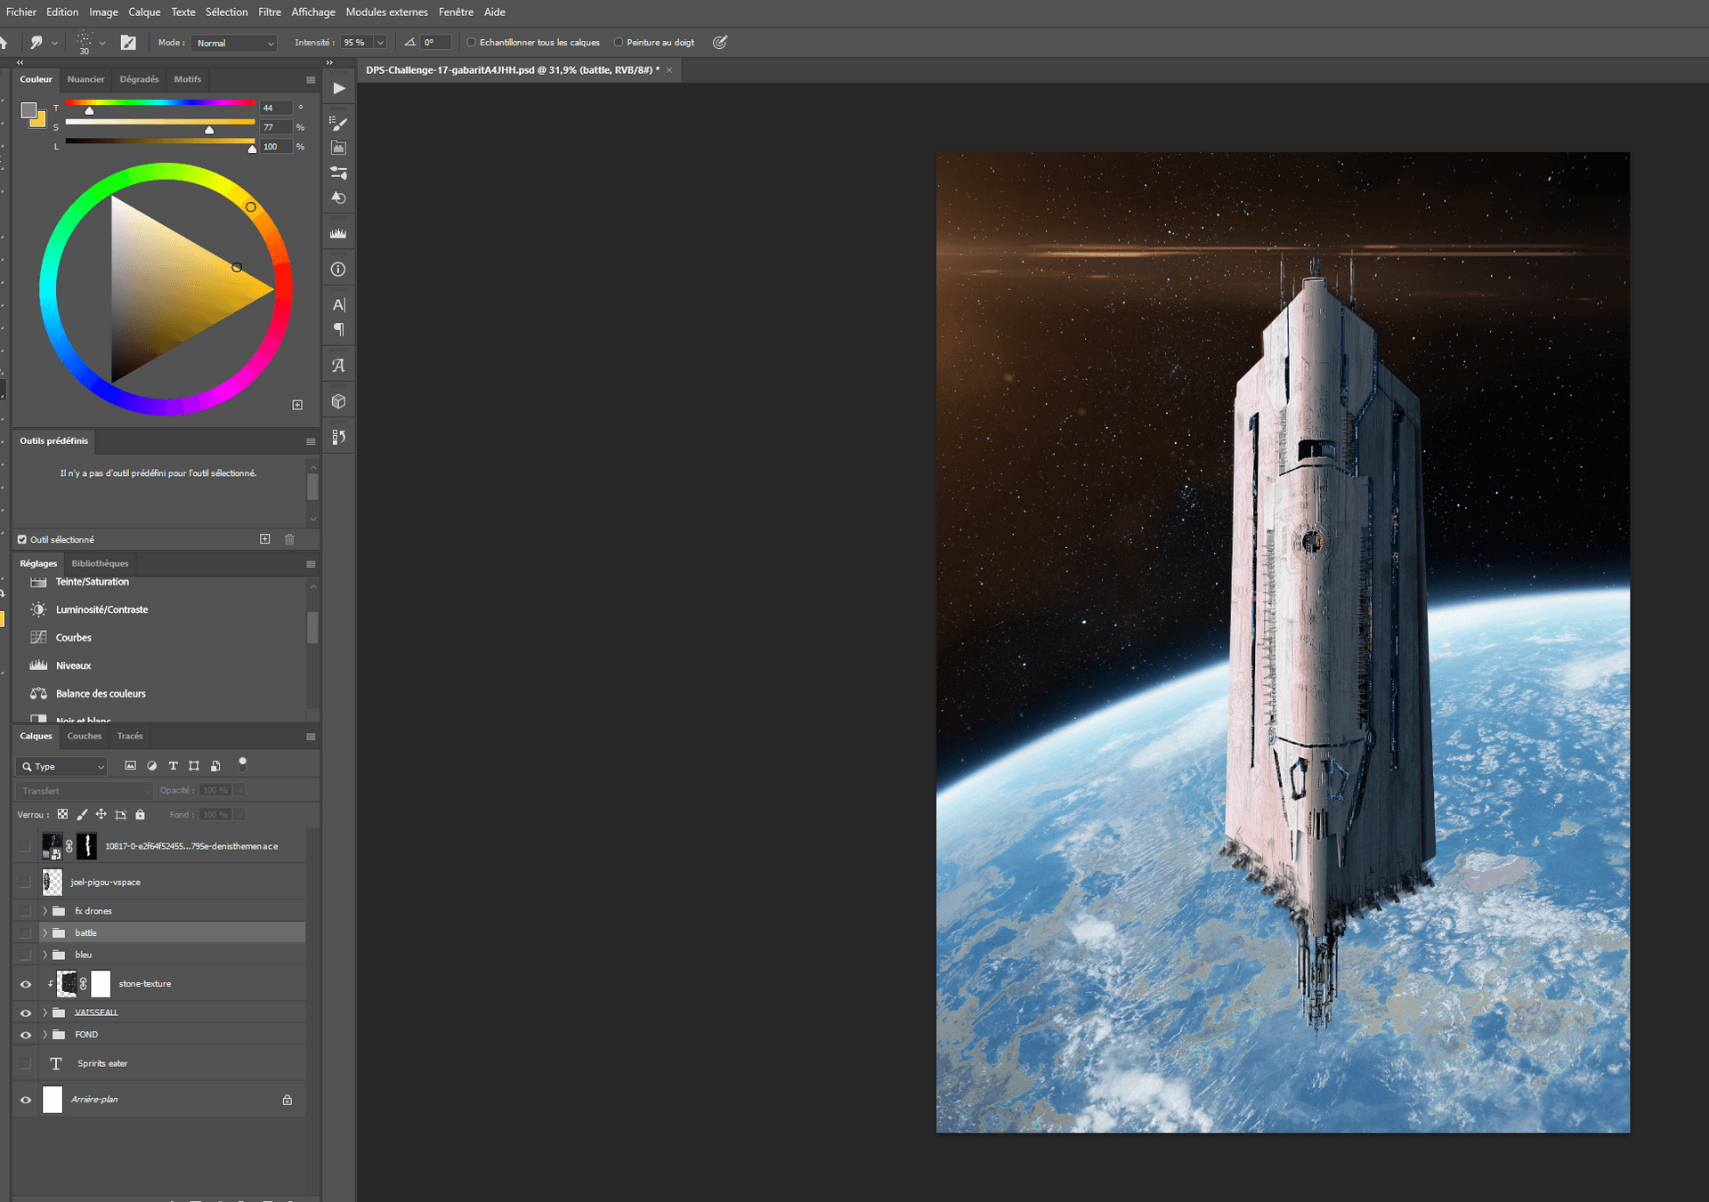Select the joel-pigou-vspace layer thumbnail
The width and height of the screenshot is (1709, 1202).
coord(53,882)
